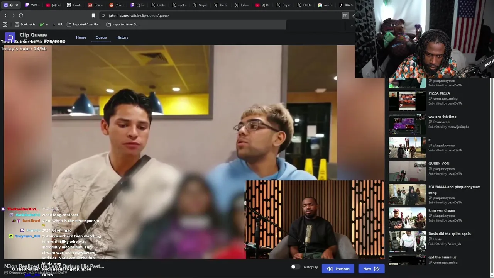
Task: Reload the current page
Action: coord(21,15)
